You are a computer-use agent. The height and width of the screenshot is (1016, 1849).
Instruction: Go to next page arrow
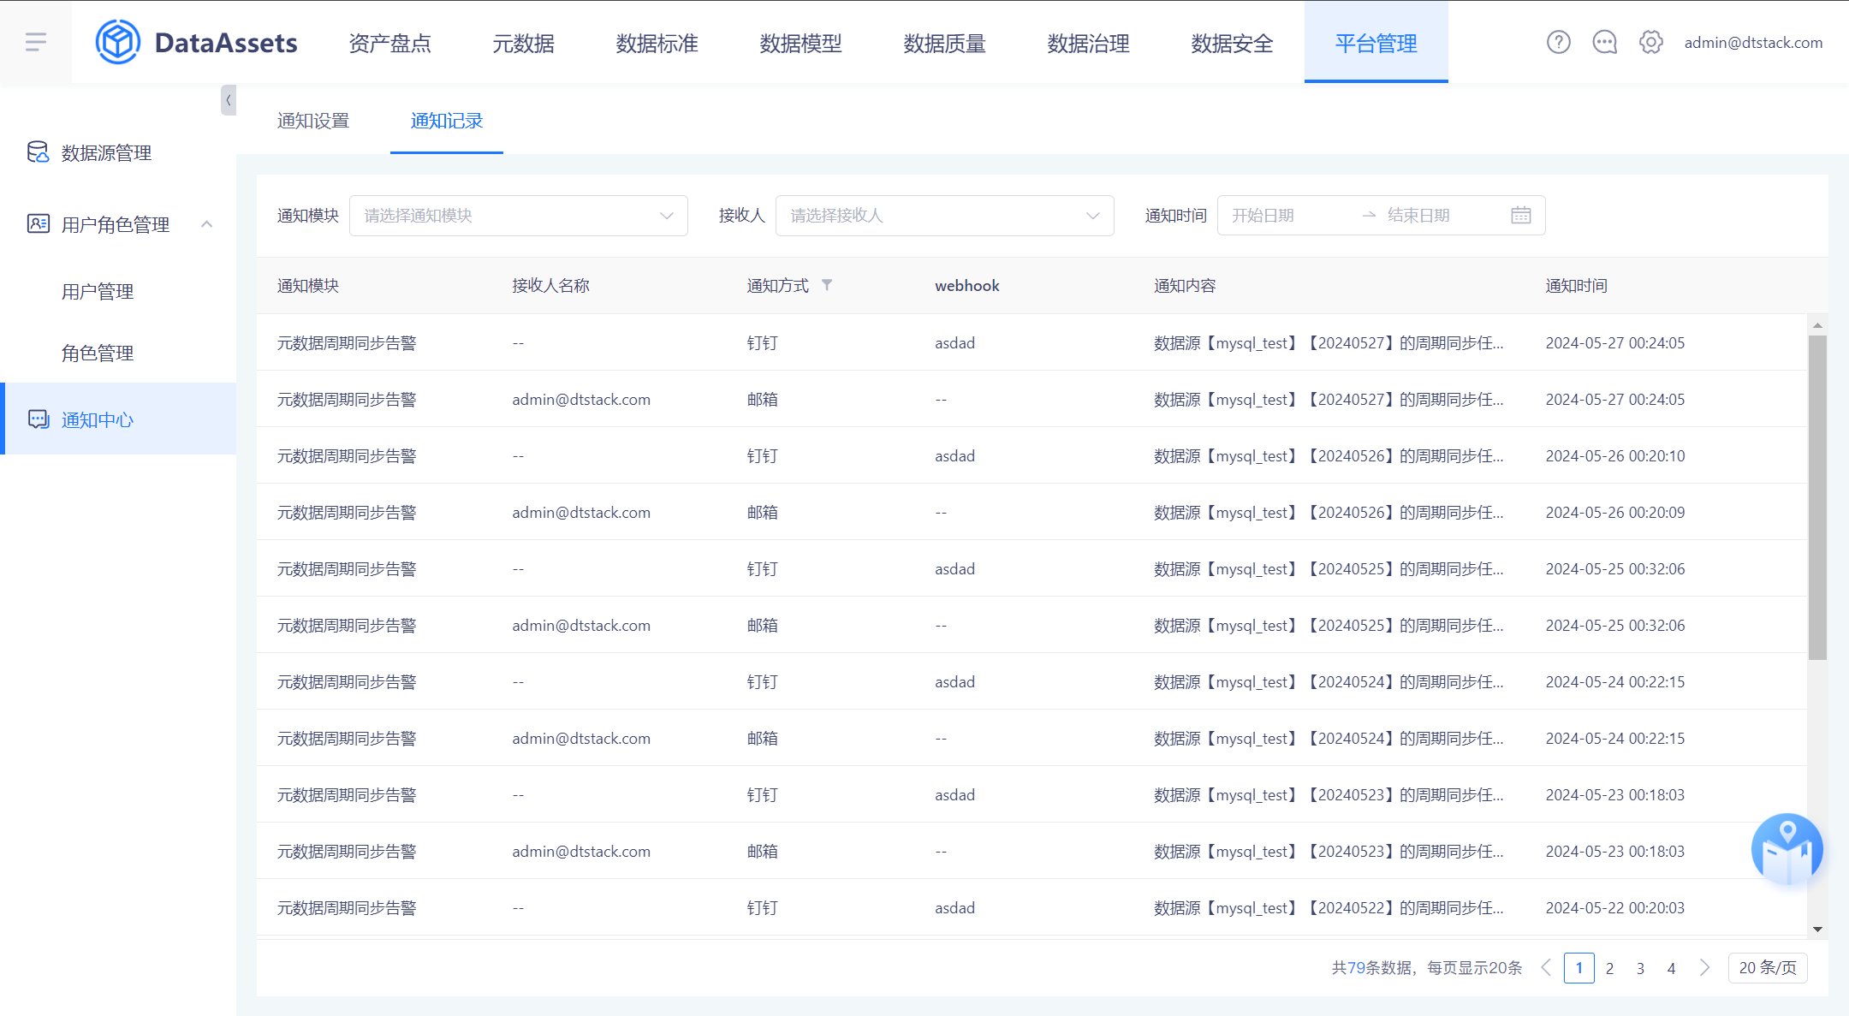pos(1704,968)
